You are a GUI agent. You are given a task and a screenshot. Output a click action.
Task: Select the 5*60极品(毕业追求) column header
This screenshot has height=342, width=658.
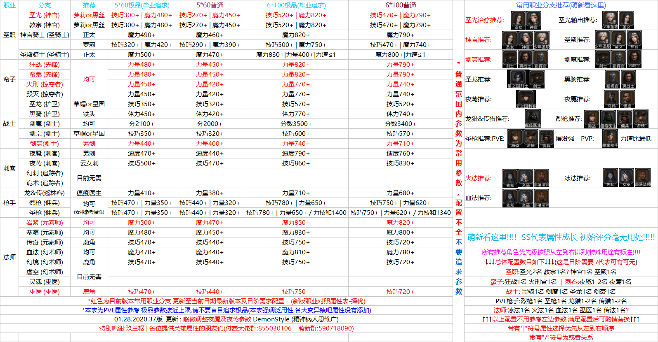[142, 5]
